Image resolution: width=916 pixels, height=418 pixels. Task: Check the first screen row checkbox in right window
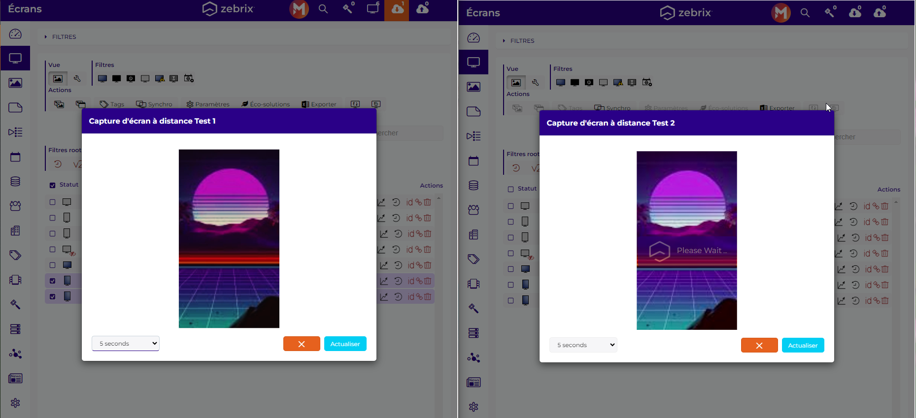511,206
